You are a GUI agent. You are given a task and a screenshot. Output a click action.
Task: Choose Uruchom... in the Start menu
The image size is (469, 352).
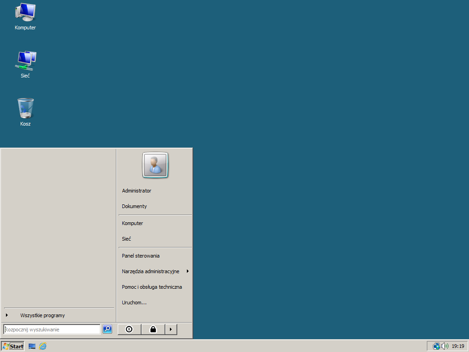[155, 302]
